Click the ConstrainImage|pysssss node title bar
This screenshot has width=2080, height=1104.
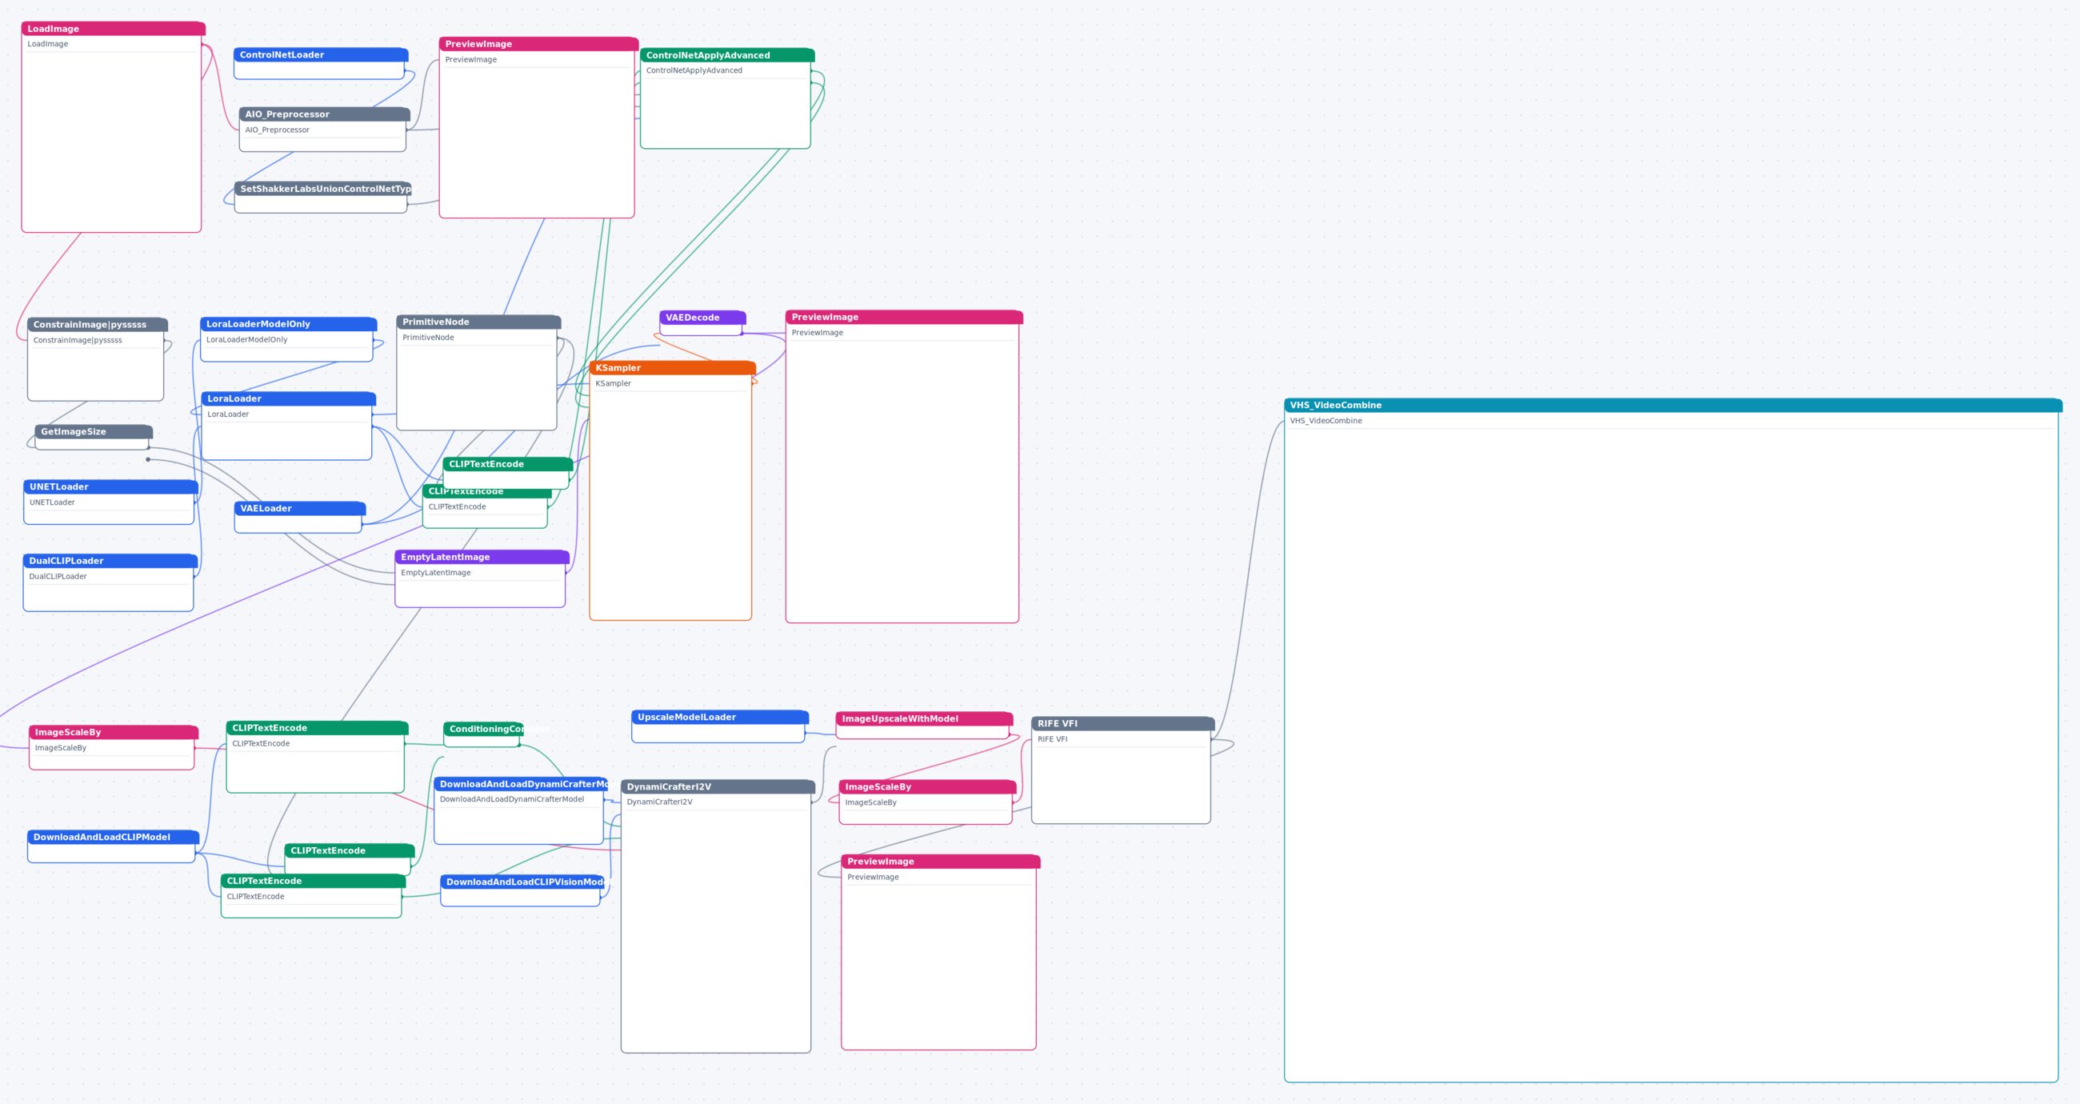(x=97, y=325)
